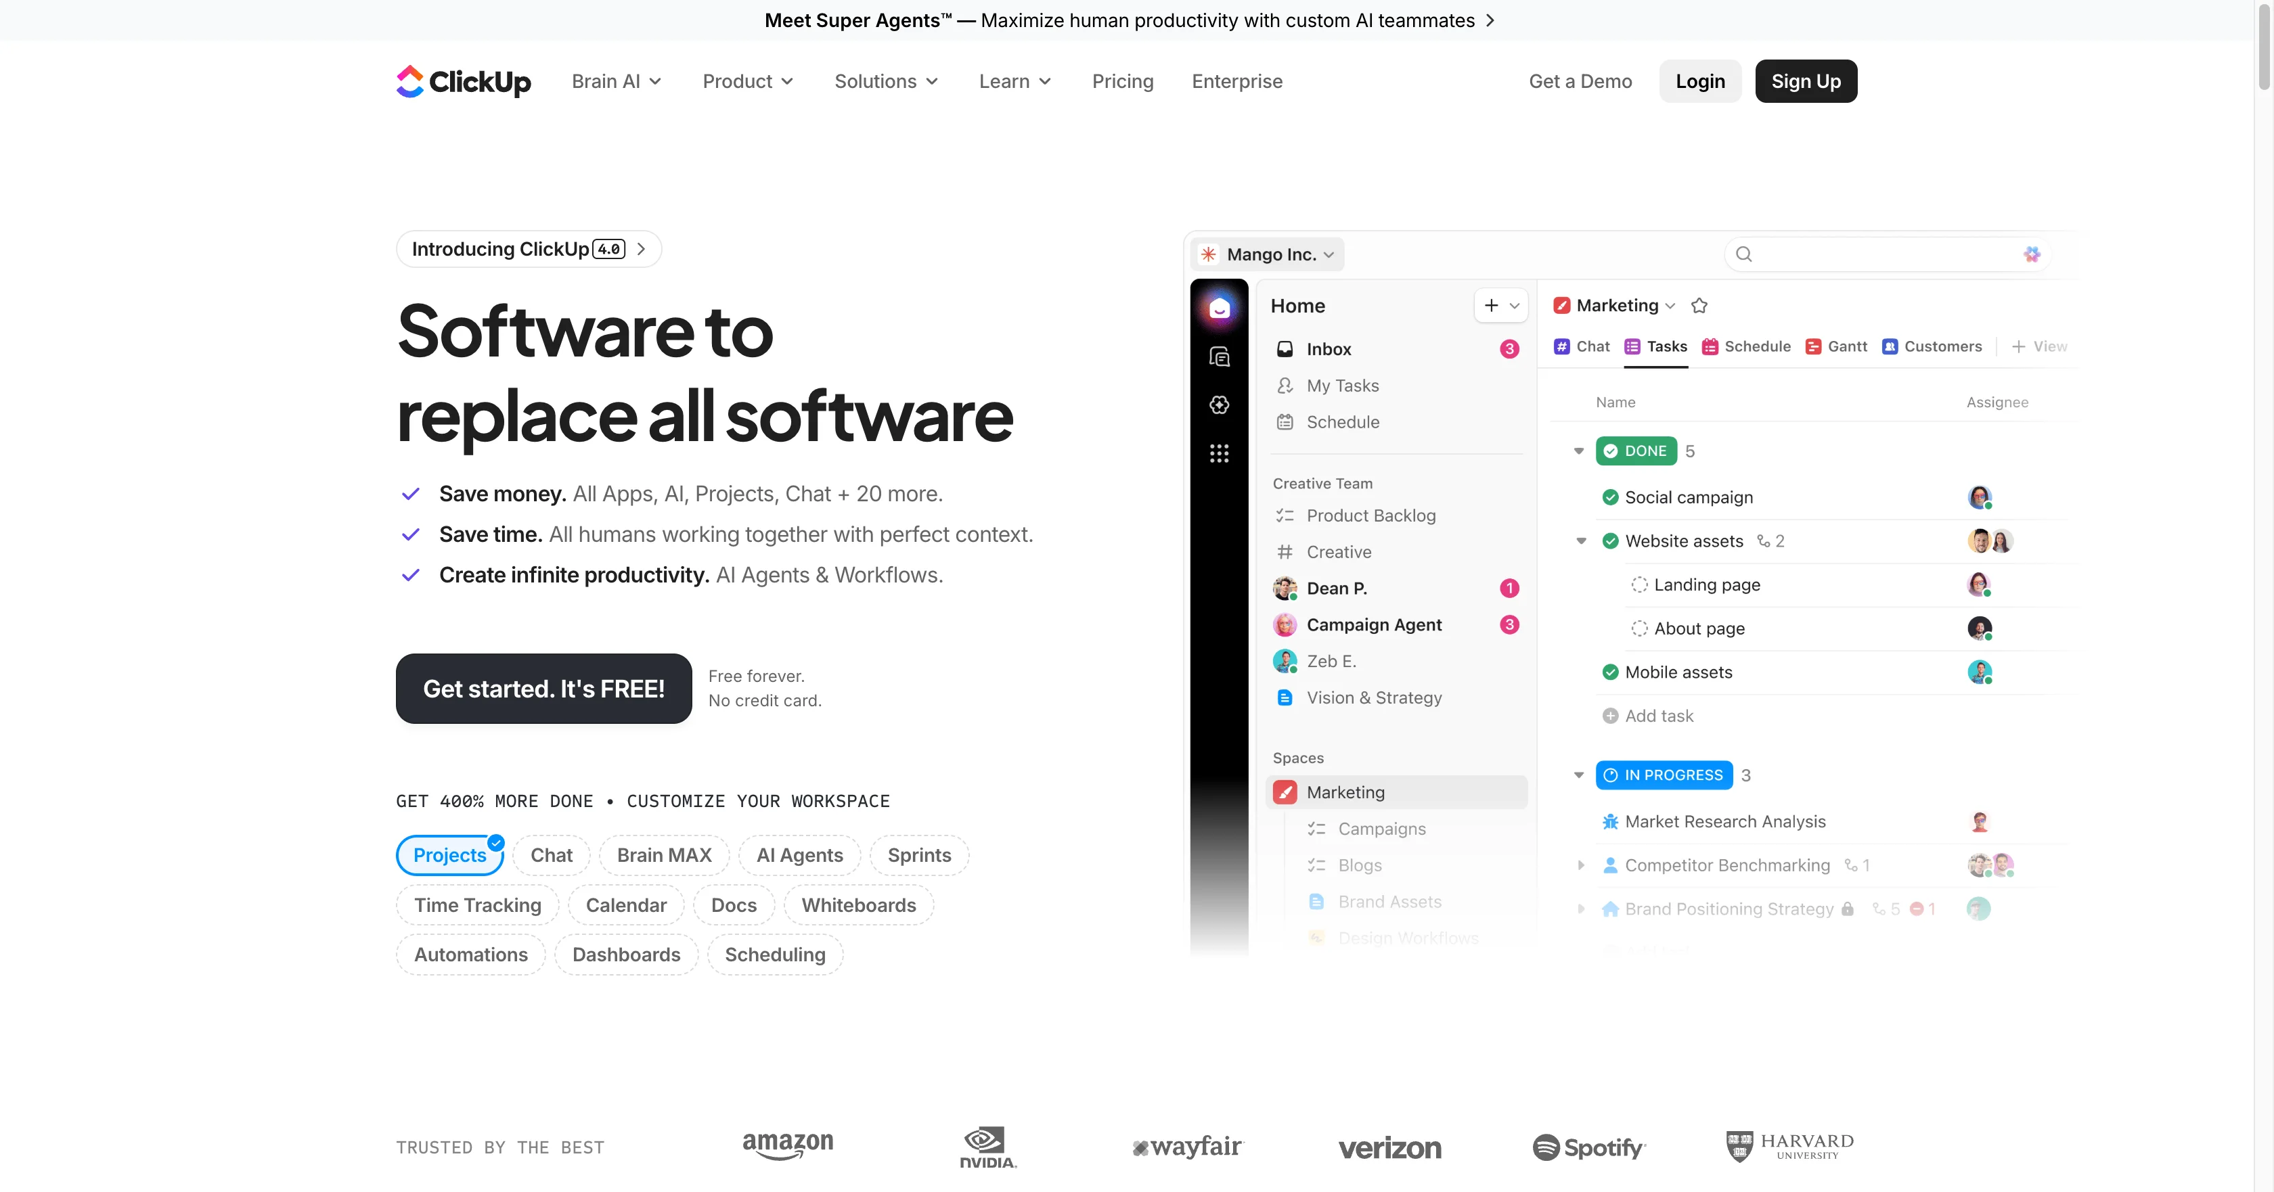Switch to the Schedule view tab
Screen dimensions: 2274x1192
(x=1746, y=347)
